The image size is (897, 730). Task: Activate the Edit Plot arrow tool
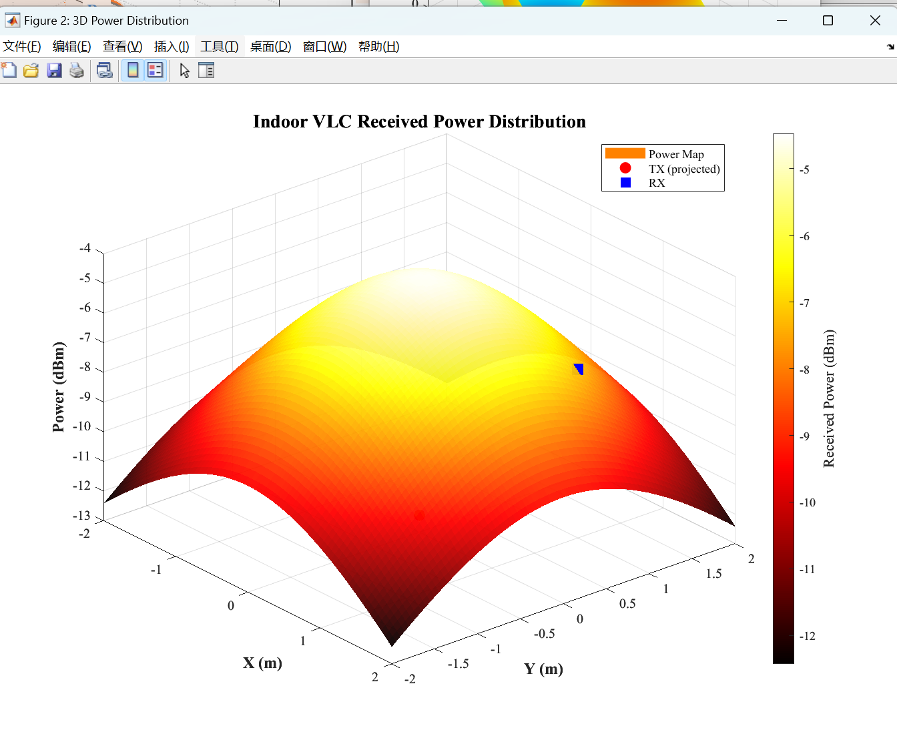[x=185, y=70]
